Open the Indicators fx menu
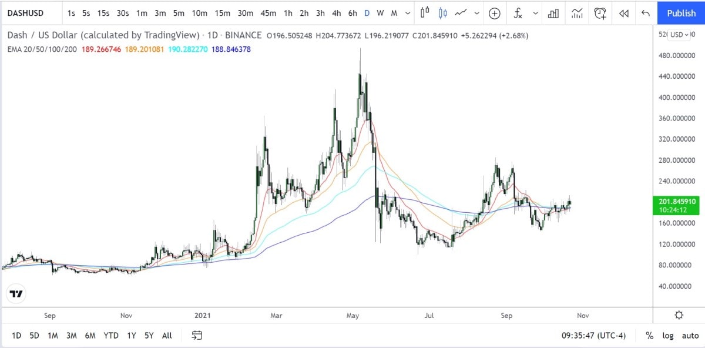705x348 pixels. click(x=518, y=12)
